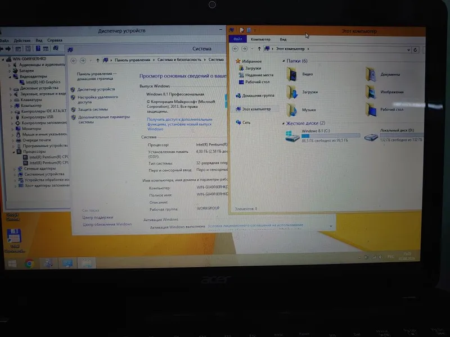The height and width of the screenshot is (337, 450).
Task: Click back arrow in Диспетчер устройств toolbar
Action: click(2, 49)
